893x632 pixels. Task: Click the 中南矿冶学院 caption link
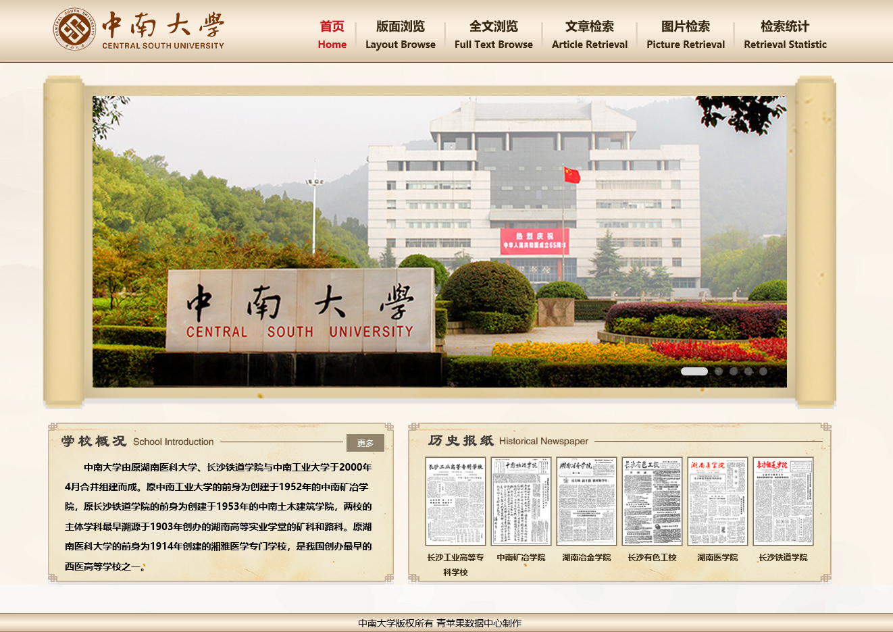(521, 558)
